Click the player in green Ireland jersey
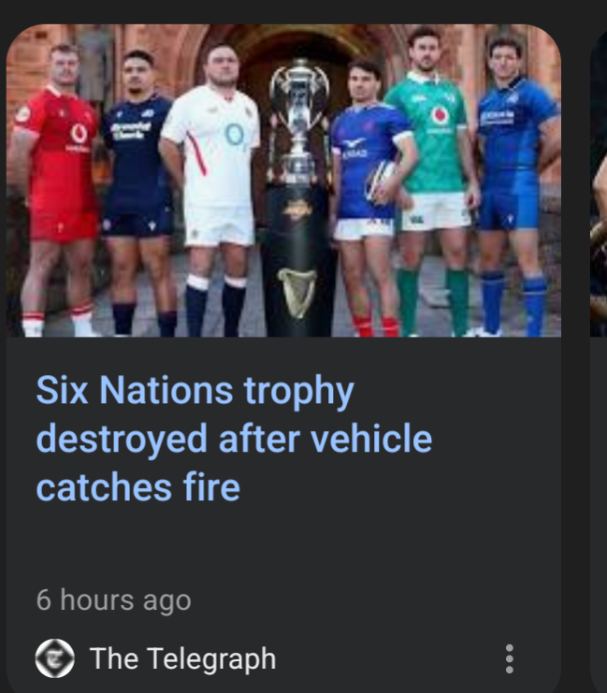This screenshot has width=607, height=693. pyautogui.click(x=436, y=181)
